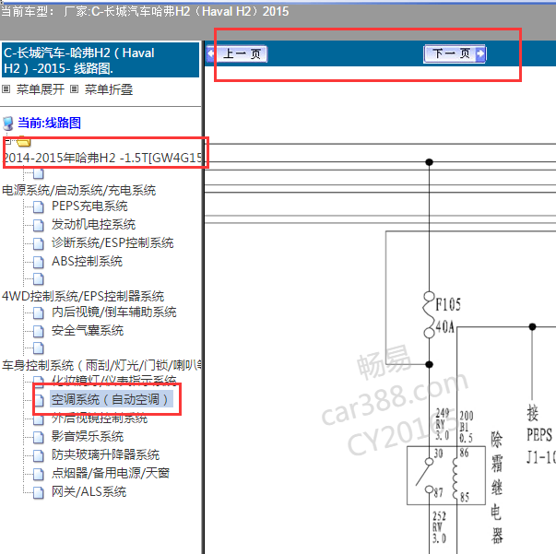Open 化妆镜灯/仪表指示系统 diagram

click(113, 380)
